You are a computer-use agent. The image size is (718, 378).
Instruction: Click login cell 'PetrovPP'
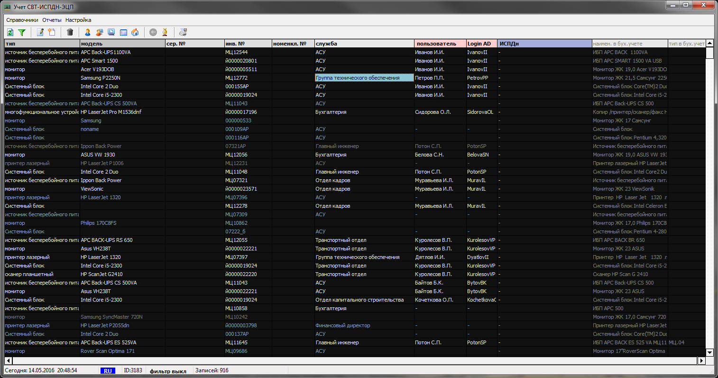coord(482,78)
